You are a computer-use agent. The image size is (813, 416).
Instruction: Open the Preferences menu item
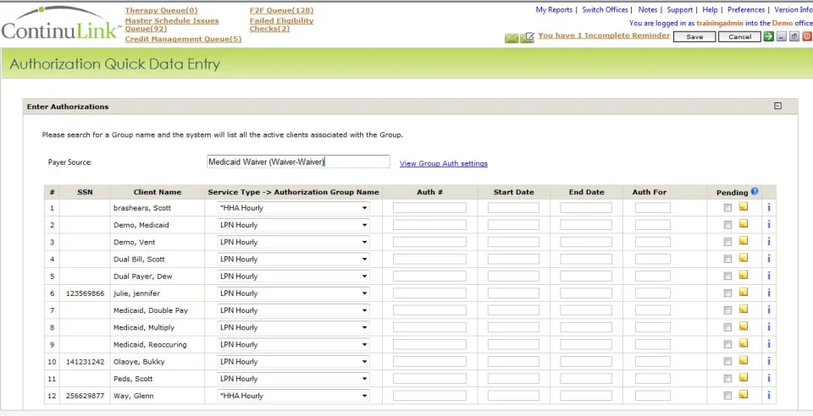pos(745,10)
